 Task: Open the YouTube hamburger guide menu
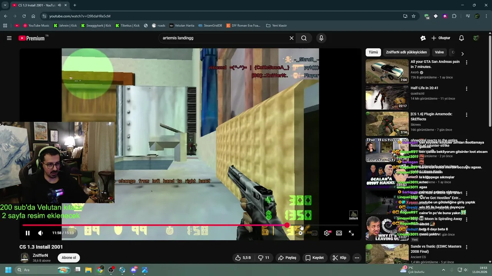click(x=9, y=38)
